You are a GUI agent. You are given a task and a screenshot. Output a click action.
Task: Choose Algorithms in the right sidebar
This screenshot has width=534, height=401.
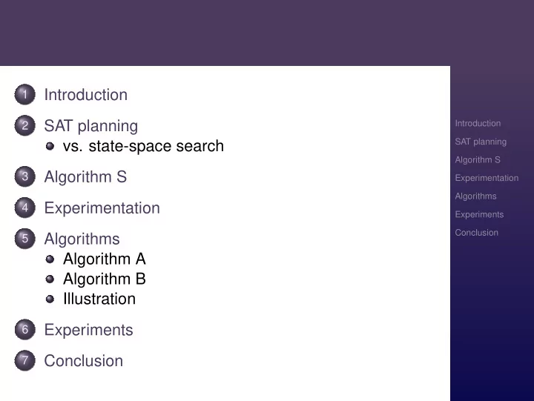(475, 196)
